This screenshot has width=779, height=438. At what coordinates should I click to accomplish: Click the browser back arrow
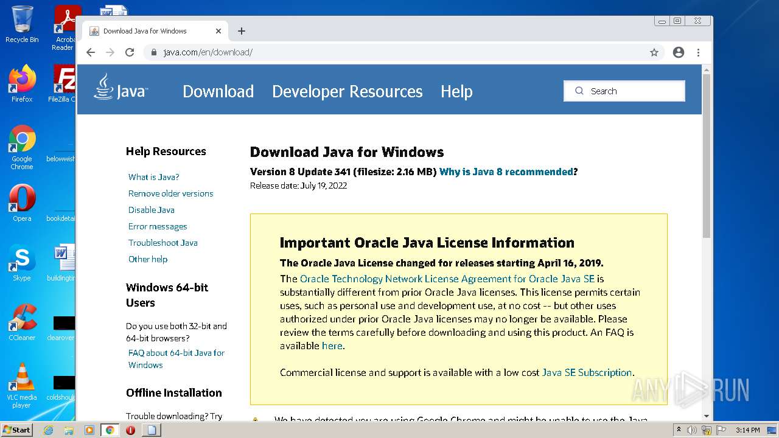(x=91, y=52)
